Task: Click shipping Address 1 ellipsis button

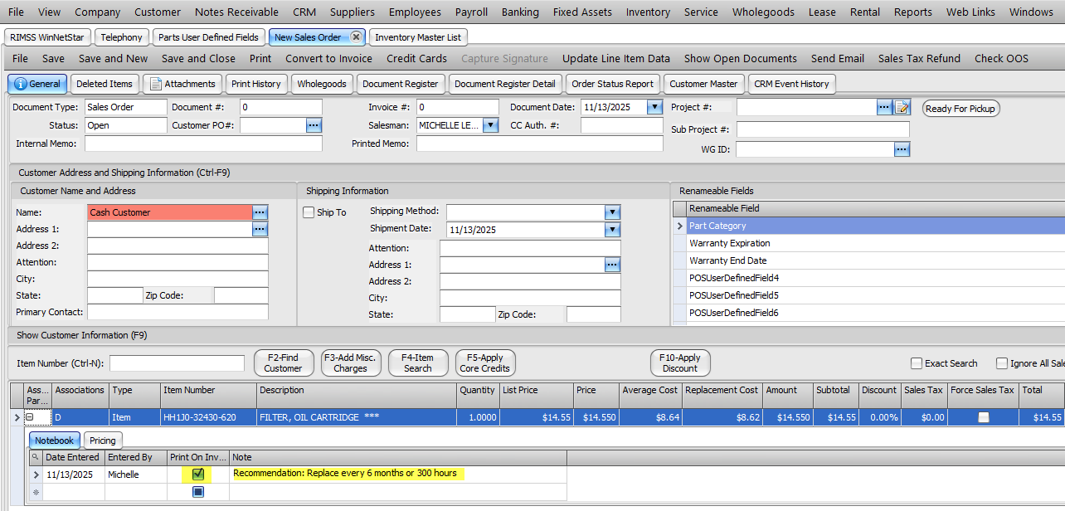Action: 612,265
